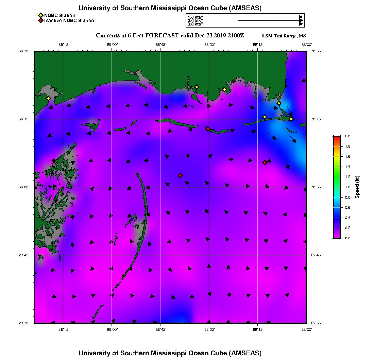Image resolution: width=374 pixels, height=357 pixels.
Task: Click the top 'Ocean Cube (AMSEAS)' title
Action: 170,8
